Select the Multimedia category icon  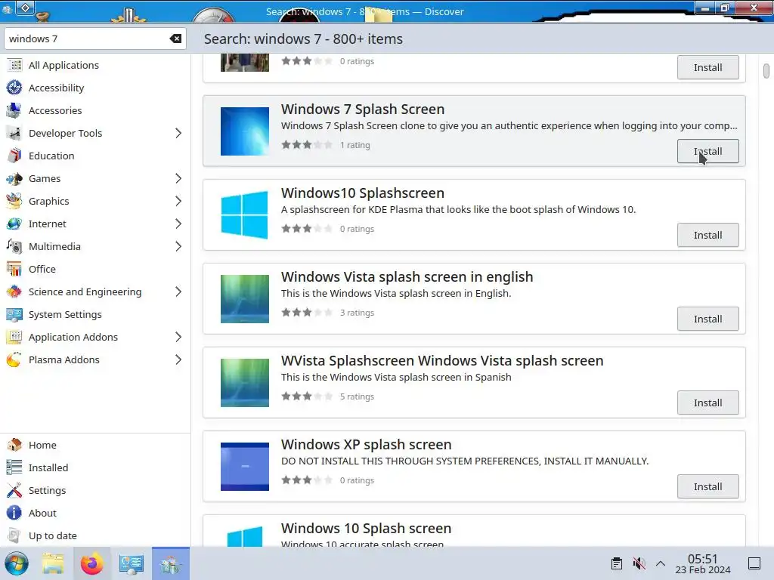[x=14, y=247]
